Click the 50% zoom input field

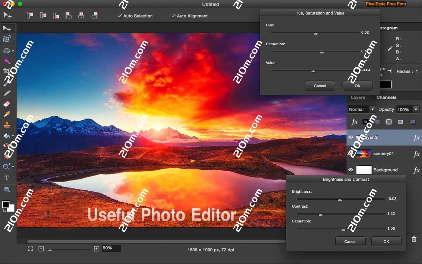click(111, 248)
